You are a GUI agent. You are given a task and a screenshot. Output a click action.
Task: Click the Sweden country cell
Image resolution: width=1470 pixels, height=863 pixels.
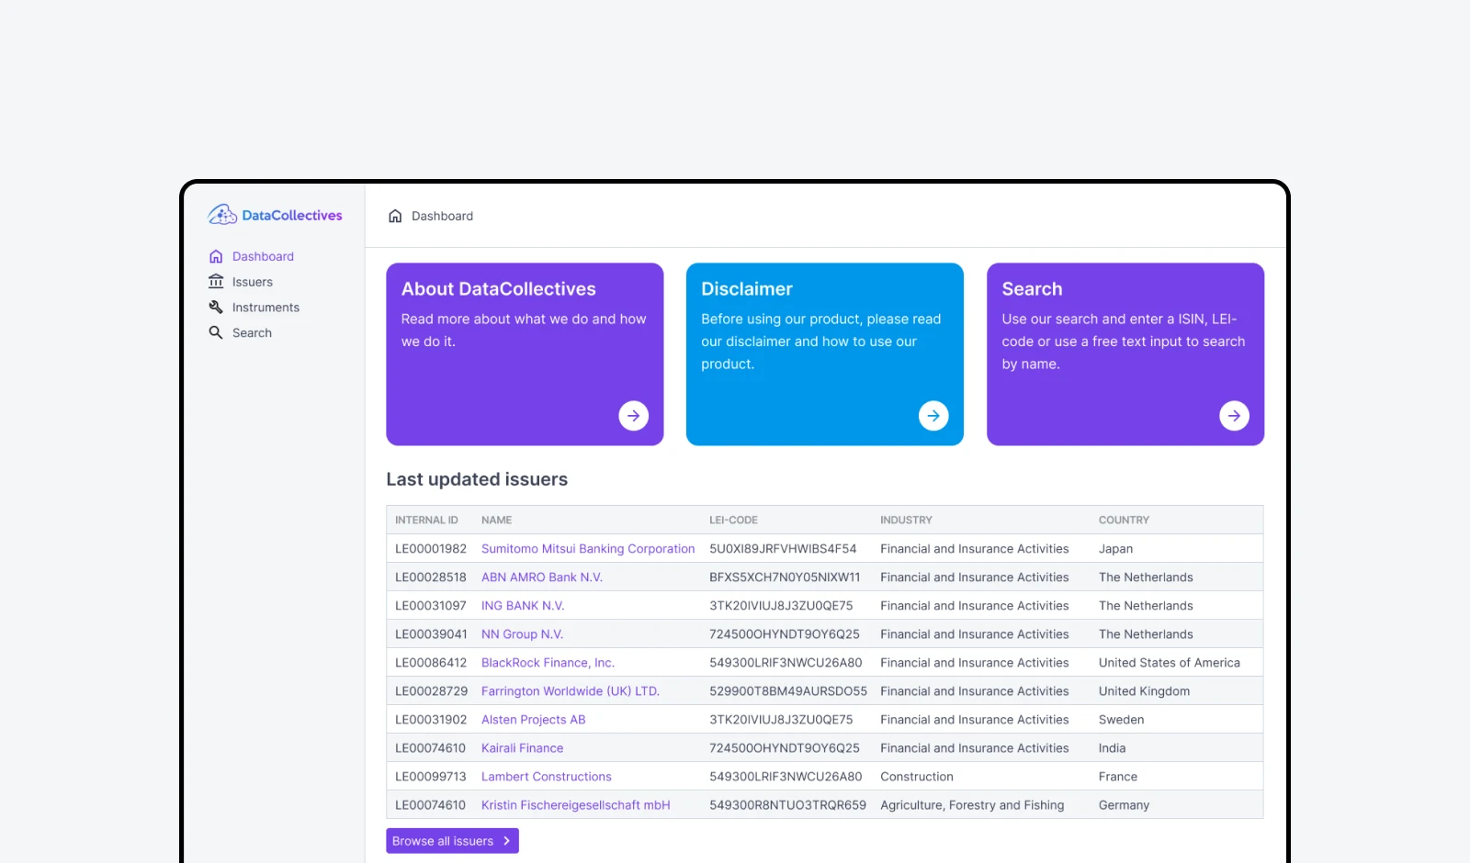coord(1121,719)
